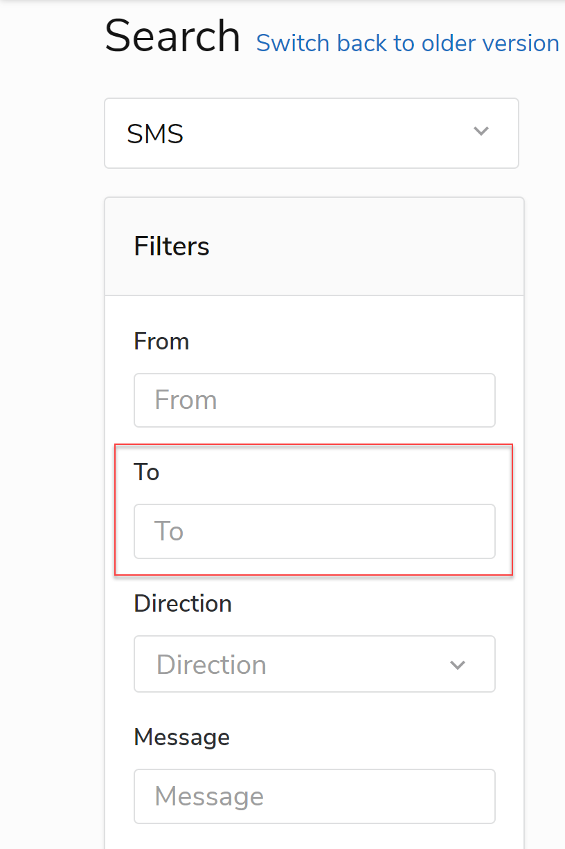Click the SMS dropdown chevron icon
565x849 pixels.
click(481, 131)
